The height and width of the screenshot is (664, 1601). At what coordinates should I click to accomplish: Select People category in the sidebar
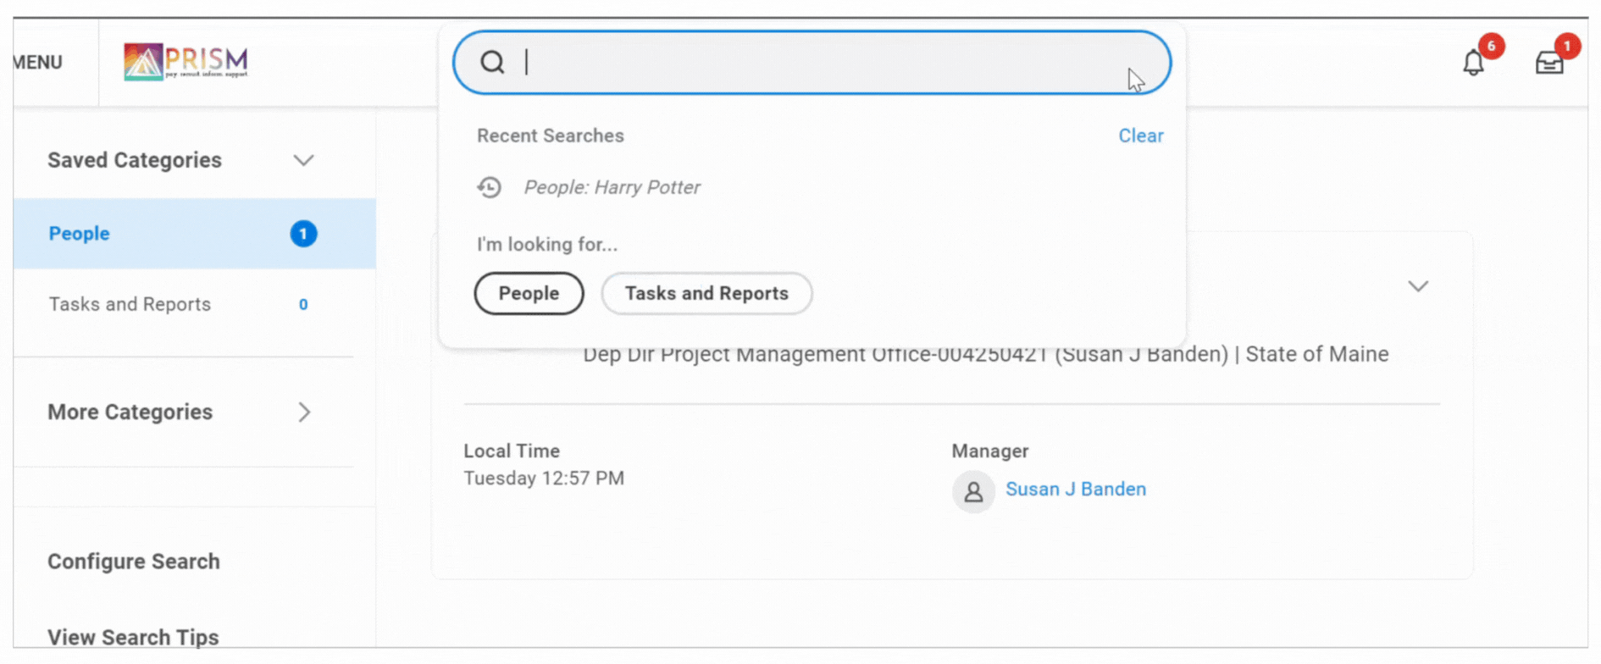click(80, 234)
